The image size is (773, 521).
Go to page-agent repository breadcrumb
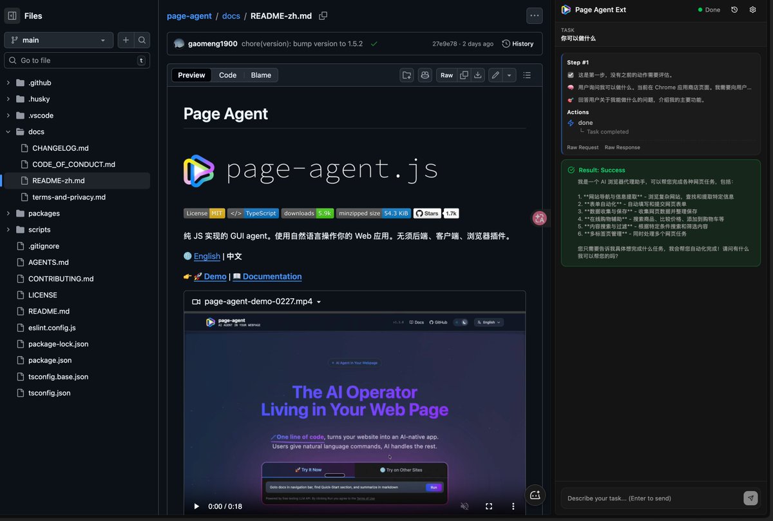click(189, 16)
